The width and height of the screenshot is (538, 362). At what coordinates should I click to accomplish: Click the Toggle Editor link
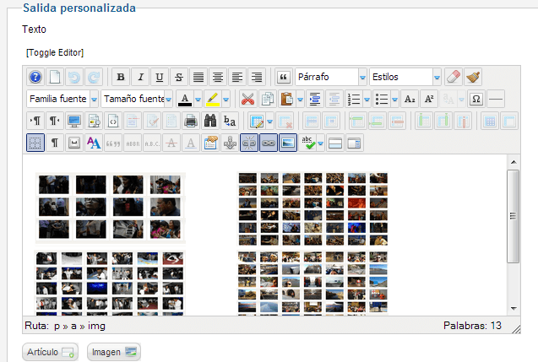point(55,52)
